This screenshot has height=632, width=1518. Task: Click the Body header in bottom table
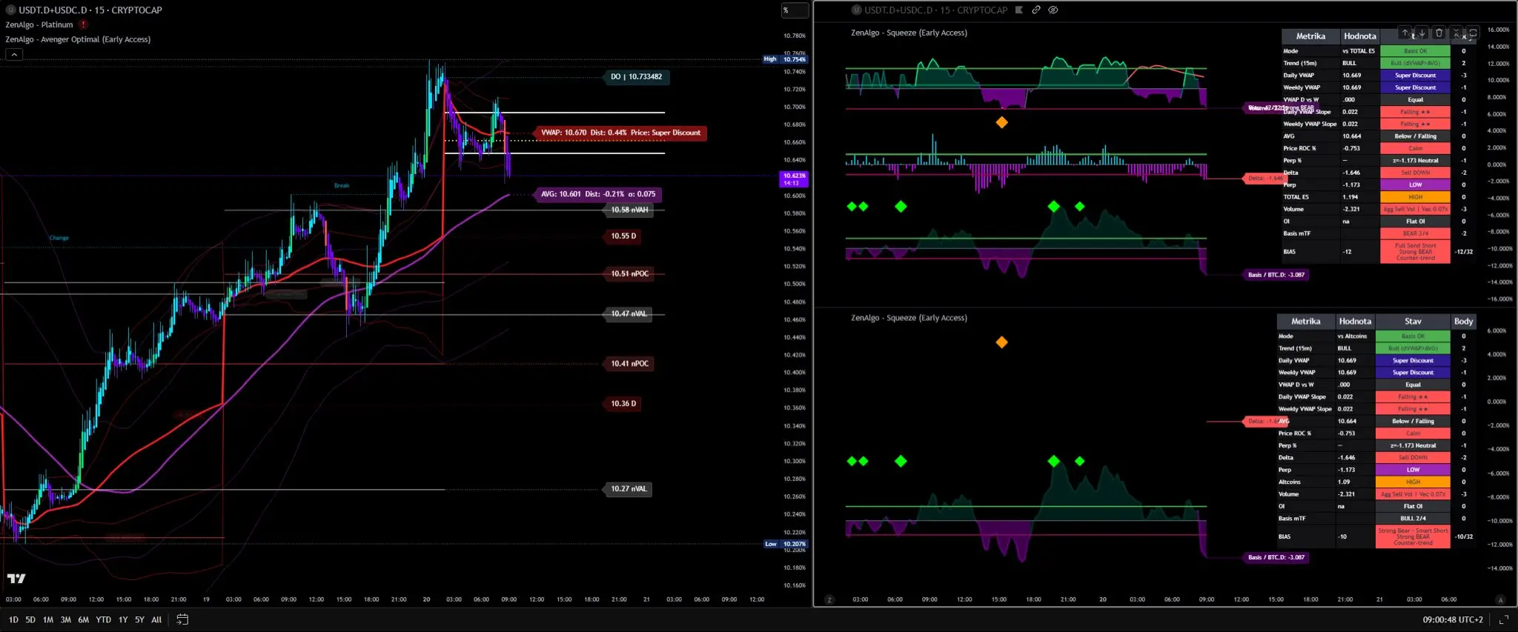click(x=1463, y=322)
